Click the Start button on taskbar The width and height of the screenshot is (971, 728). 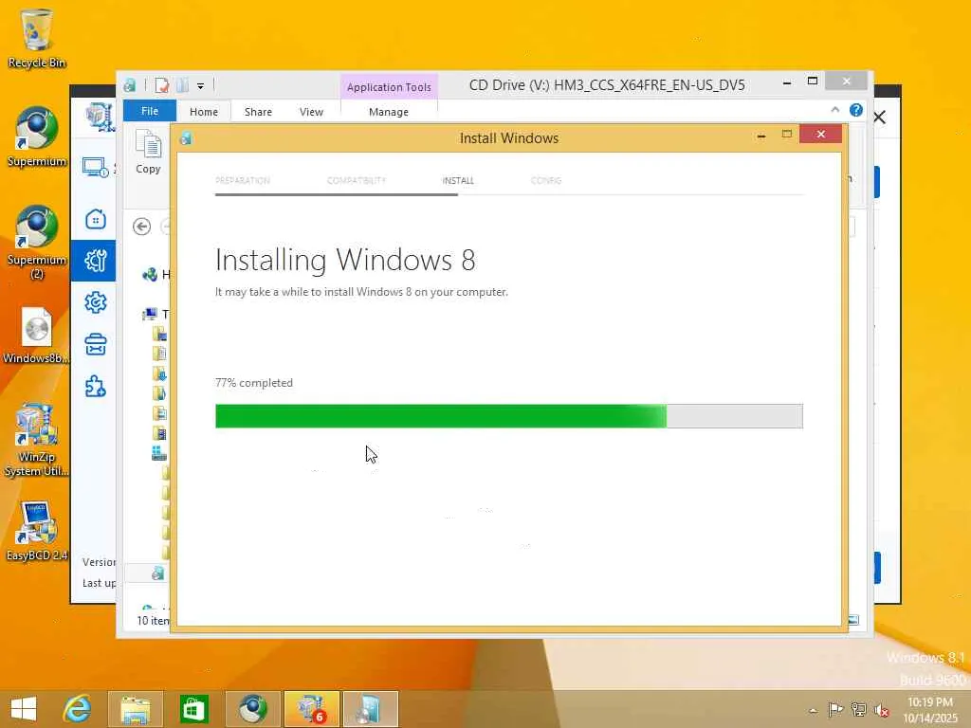click(24, 709)
